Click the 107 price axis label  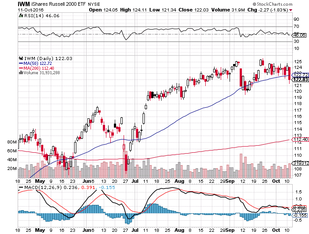click(x=298, y=175)
